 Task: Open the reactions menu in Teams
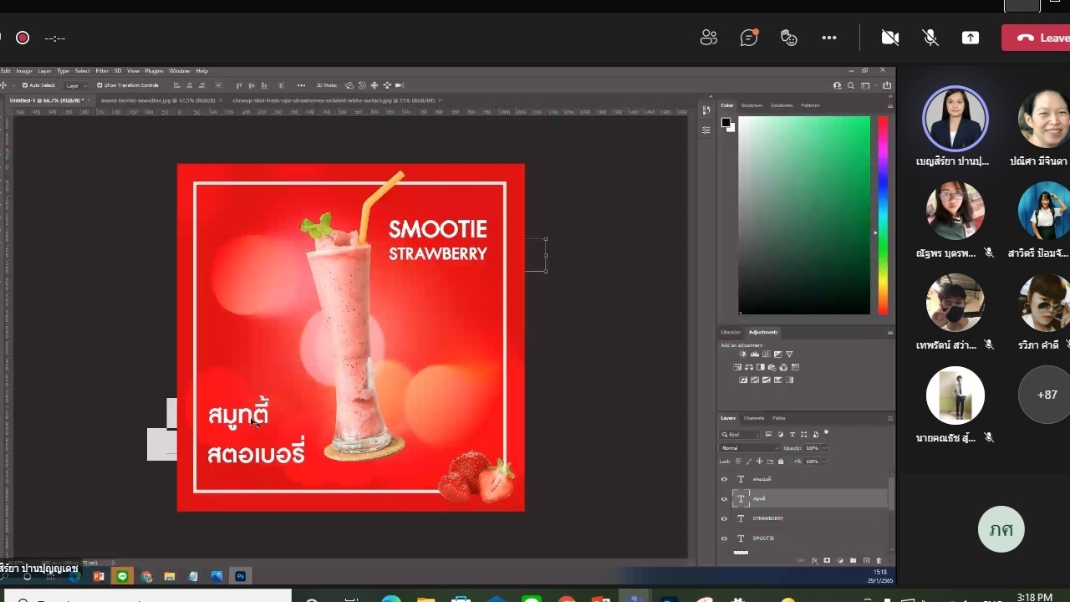(788, 38)
